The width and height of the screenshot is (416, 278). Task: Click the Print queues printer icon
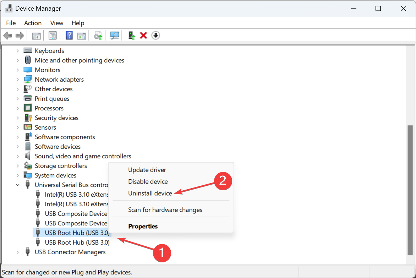coord(28,98)
